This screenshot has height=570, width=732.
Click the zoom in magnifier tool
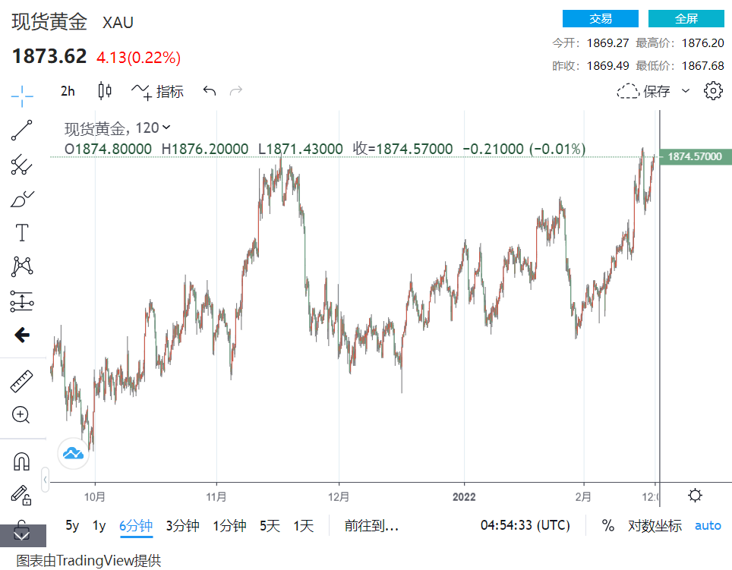(x=22, y=415)
